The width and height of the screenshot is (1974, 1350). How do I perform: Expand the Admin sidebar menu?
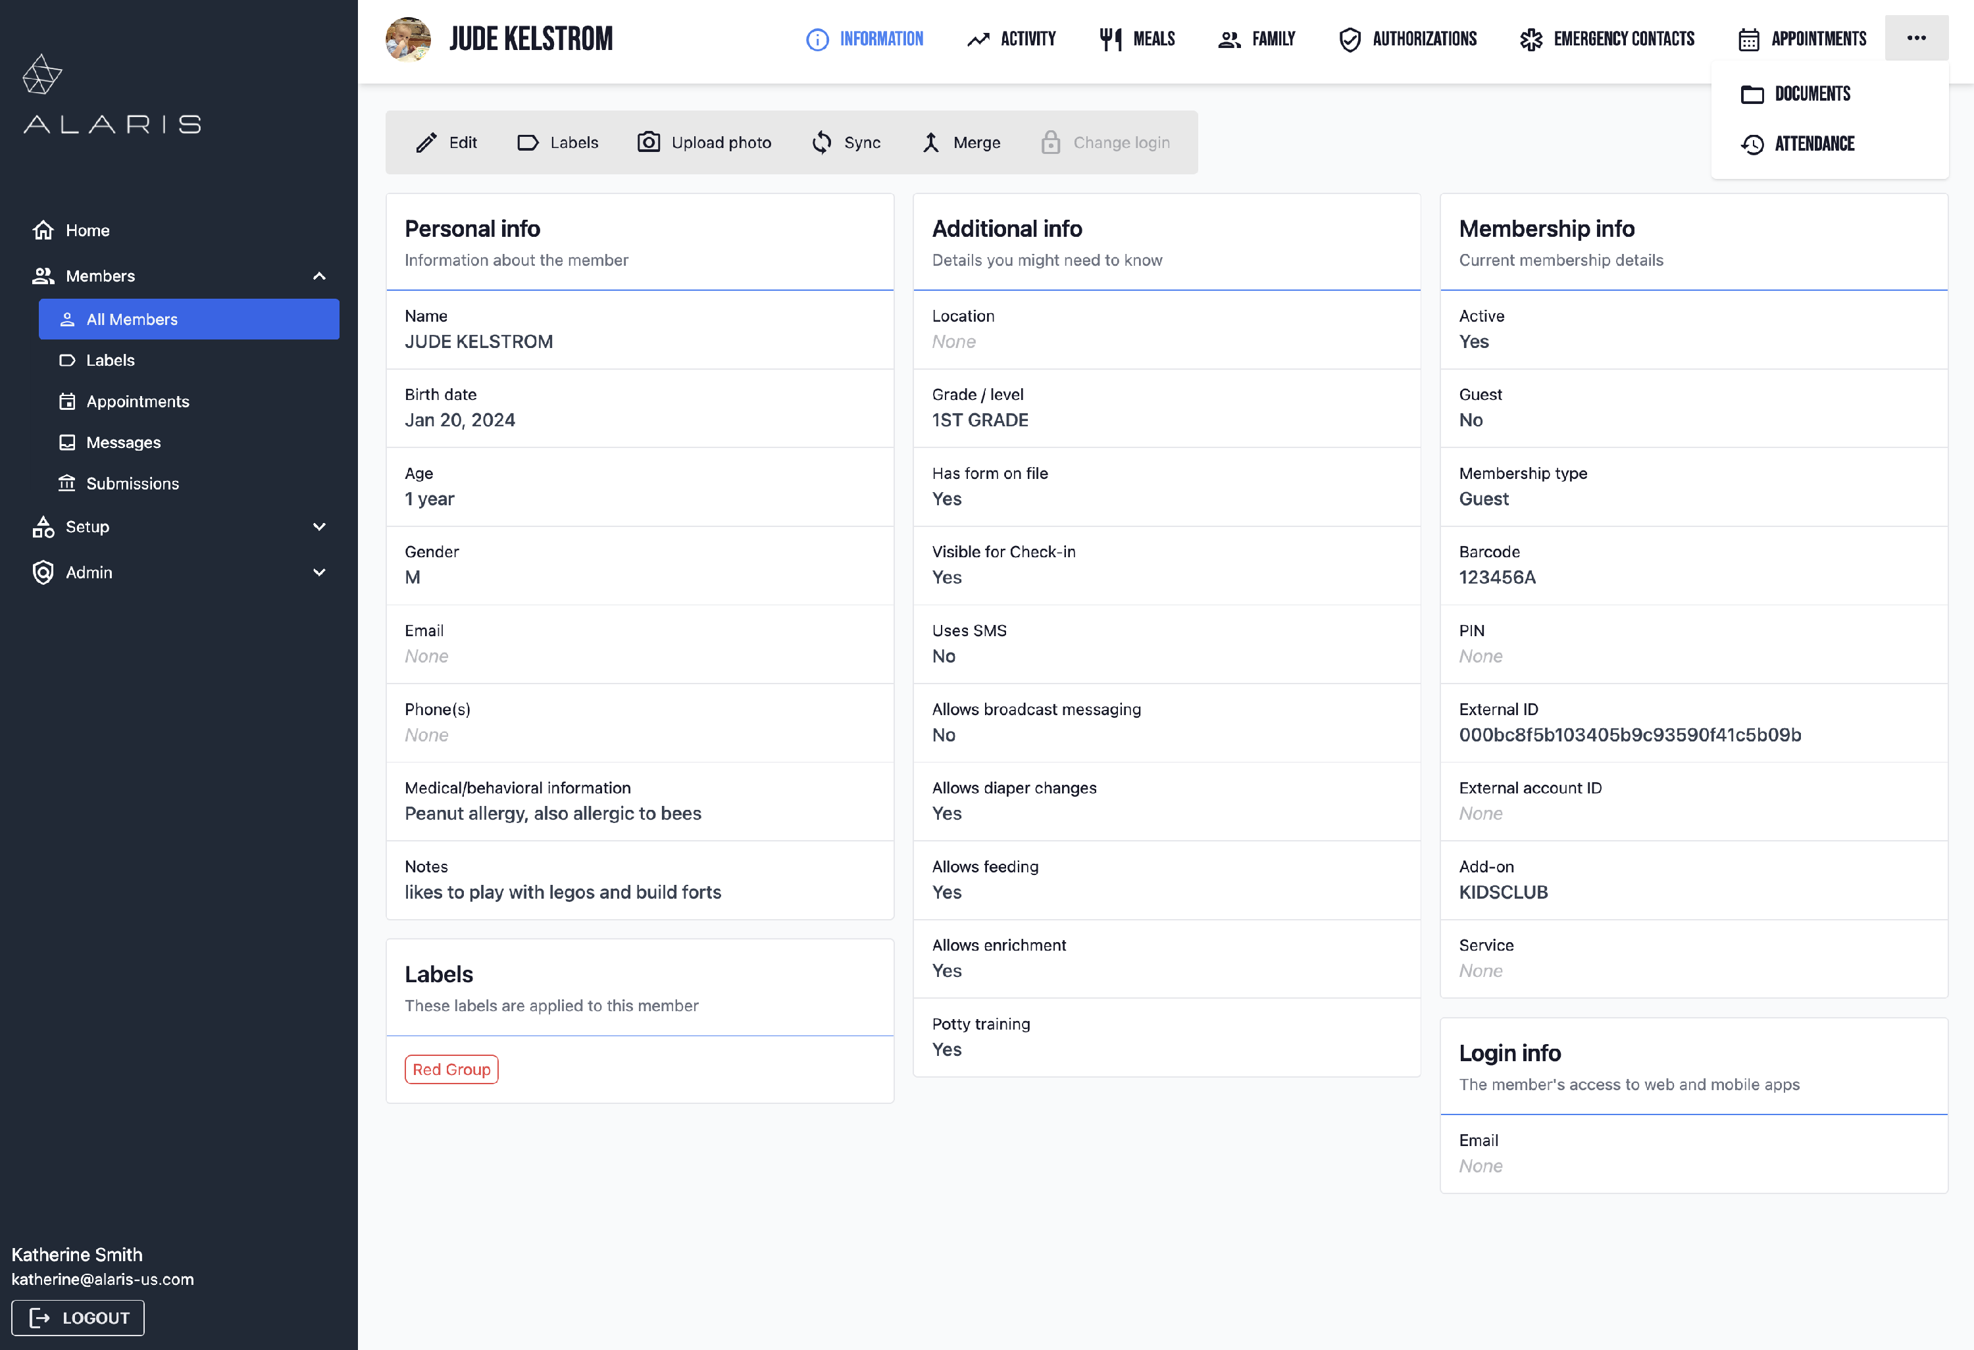tap(319, 572)
